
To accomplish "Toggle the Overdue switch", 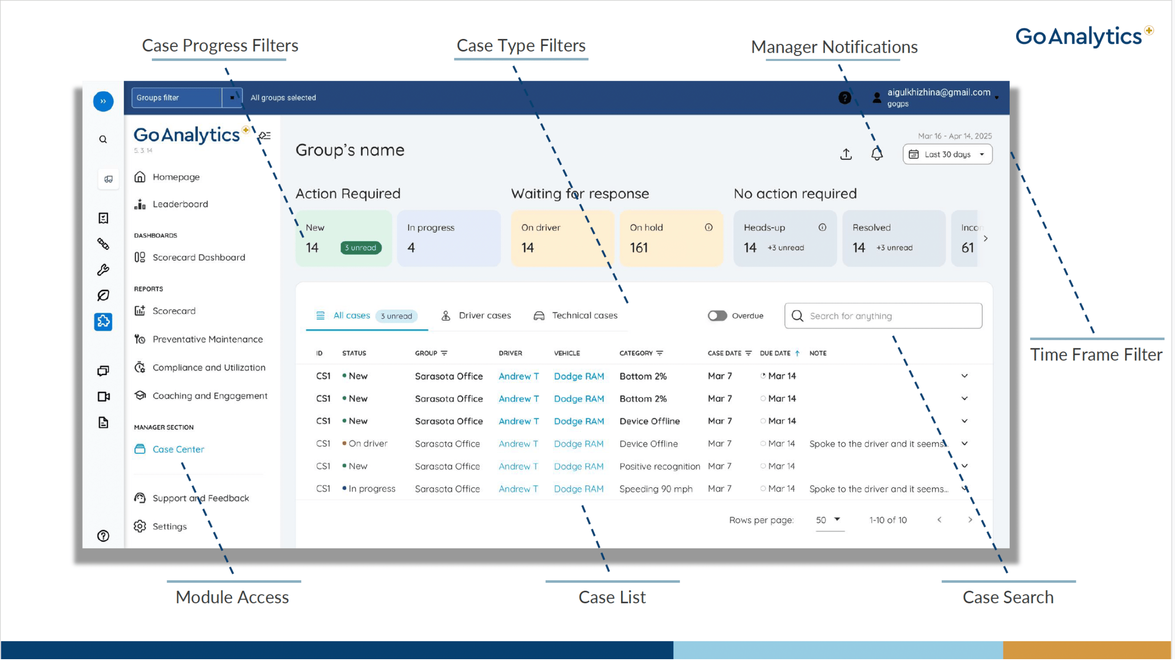I will 717,316.
